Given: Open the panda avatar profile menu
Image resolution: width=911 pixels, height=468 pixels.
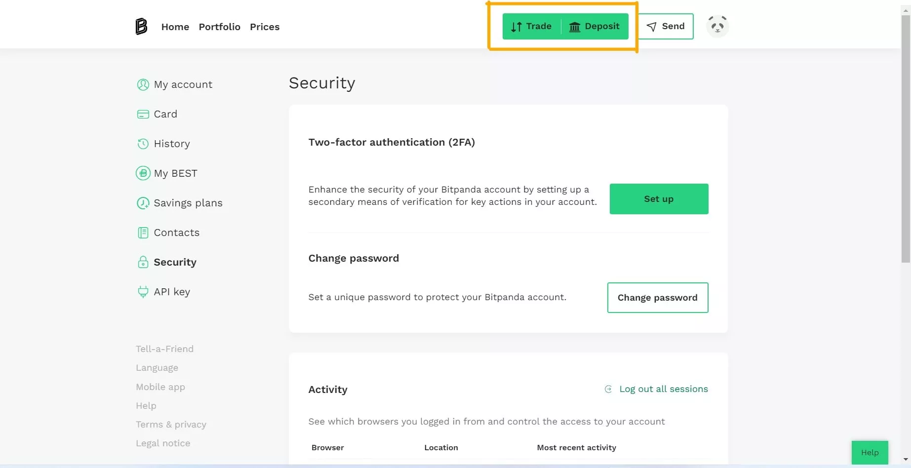Looking at the screenshot, I should [x=717, y=26].
